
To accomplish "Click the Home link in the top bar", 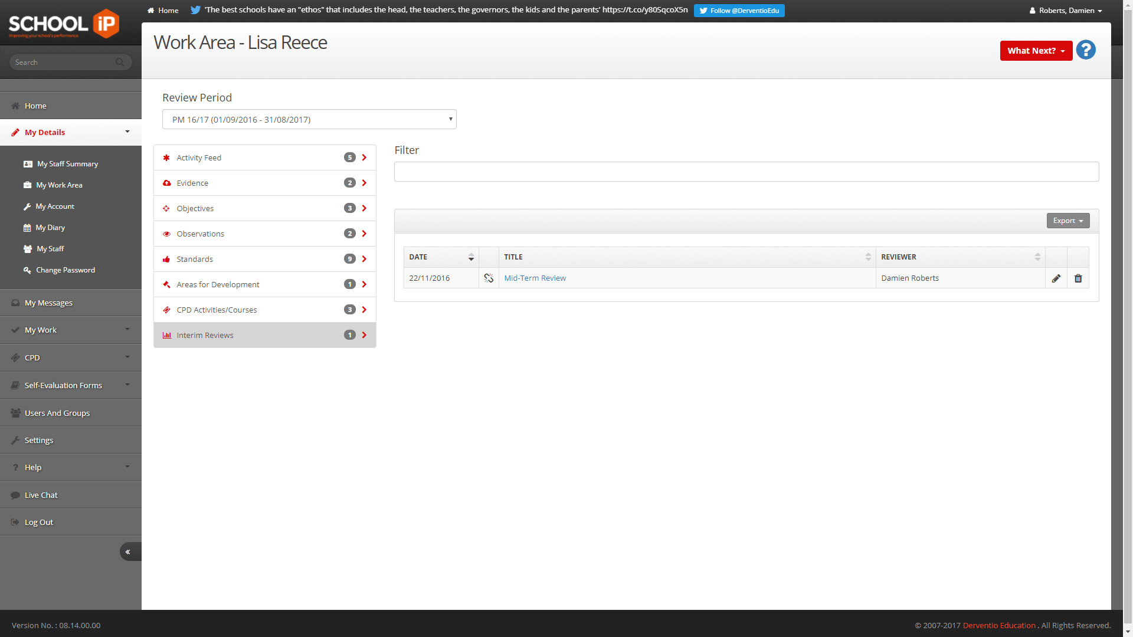I will tap(163, 11).
